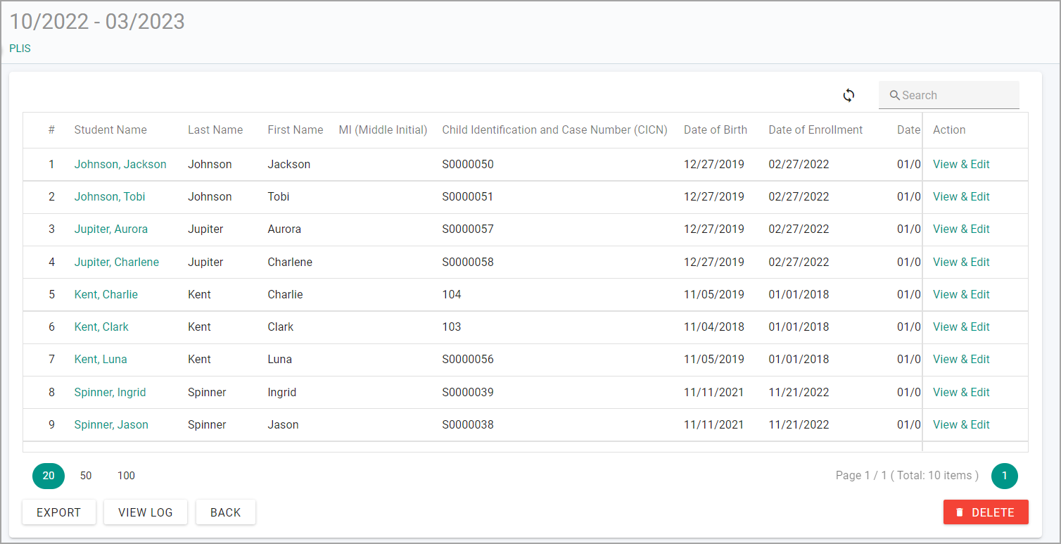Go to page 1 in pagination

pyautogui.click(x=1005, y=476)
